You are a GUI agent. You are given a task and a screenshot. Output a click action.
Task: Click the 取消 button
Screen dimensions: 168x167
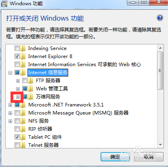(149, 157)
